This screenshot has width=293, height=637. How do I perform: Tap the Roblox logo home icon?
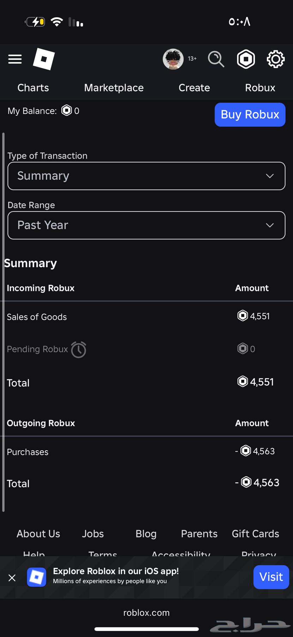(44, 59)
